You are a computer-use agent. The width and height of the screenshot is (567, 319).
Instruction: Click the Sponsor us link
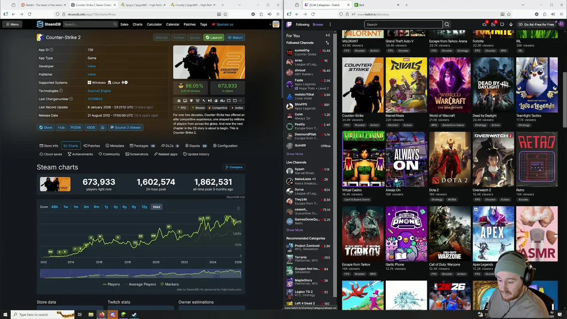(222, 24)
